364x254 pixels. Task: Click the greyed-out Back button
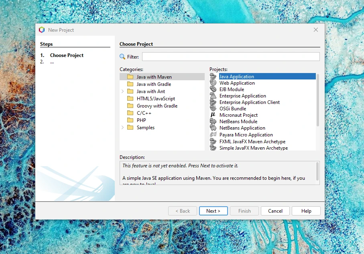(183, 211)
